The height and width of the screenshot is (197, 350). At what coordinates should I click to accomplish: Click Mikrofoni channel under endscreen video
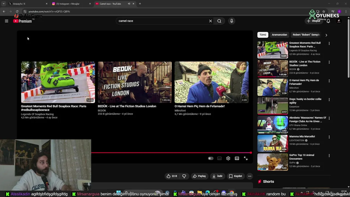180,111
